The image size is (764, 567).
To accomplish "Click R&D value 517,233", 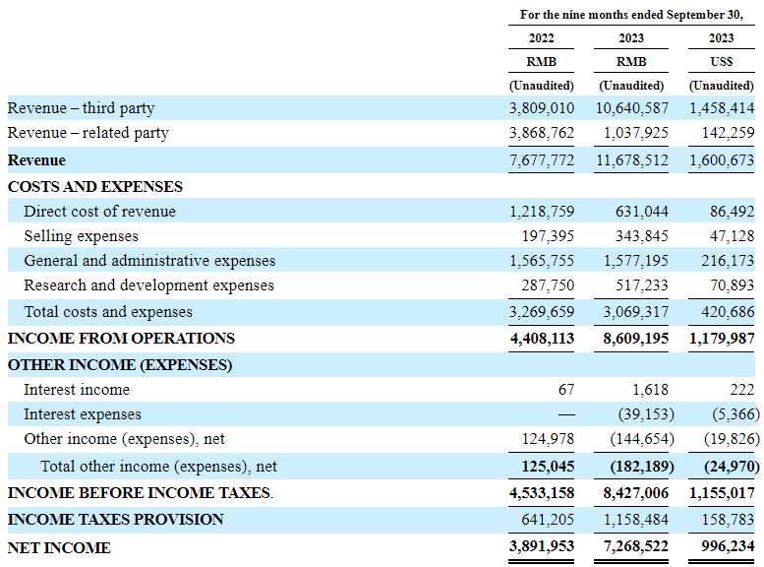I will (x=642, y=284).
